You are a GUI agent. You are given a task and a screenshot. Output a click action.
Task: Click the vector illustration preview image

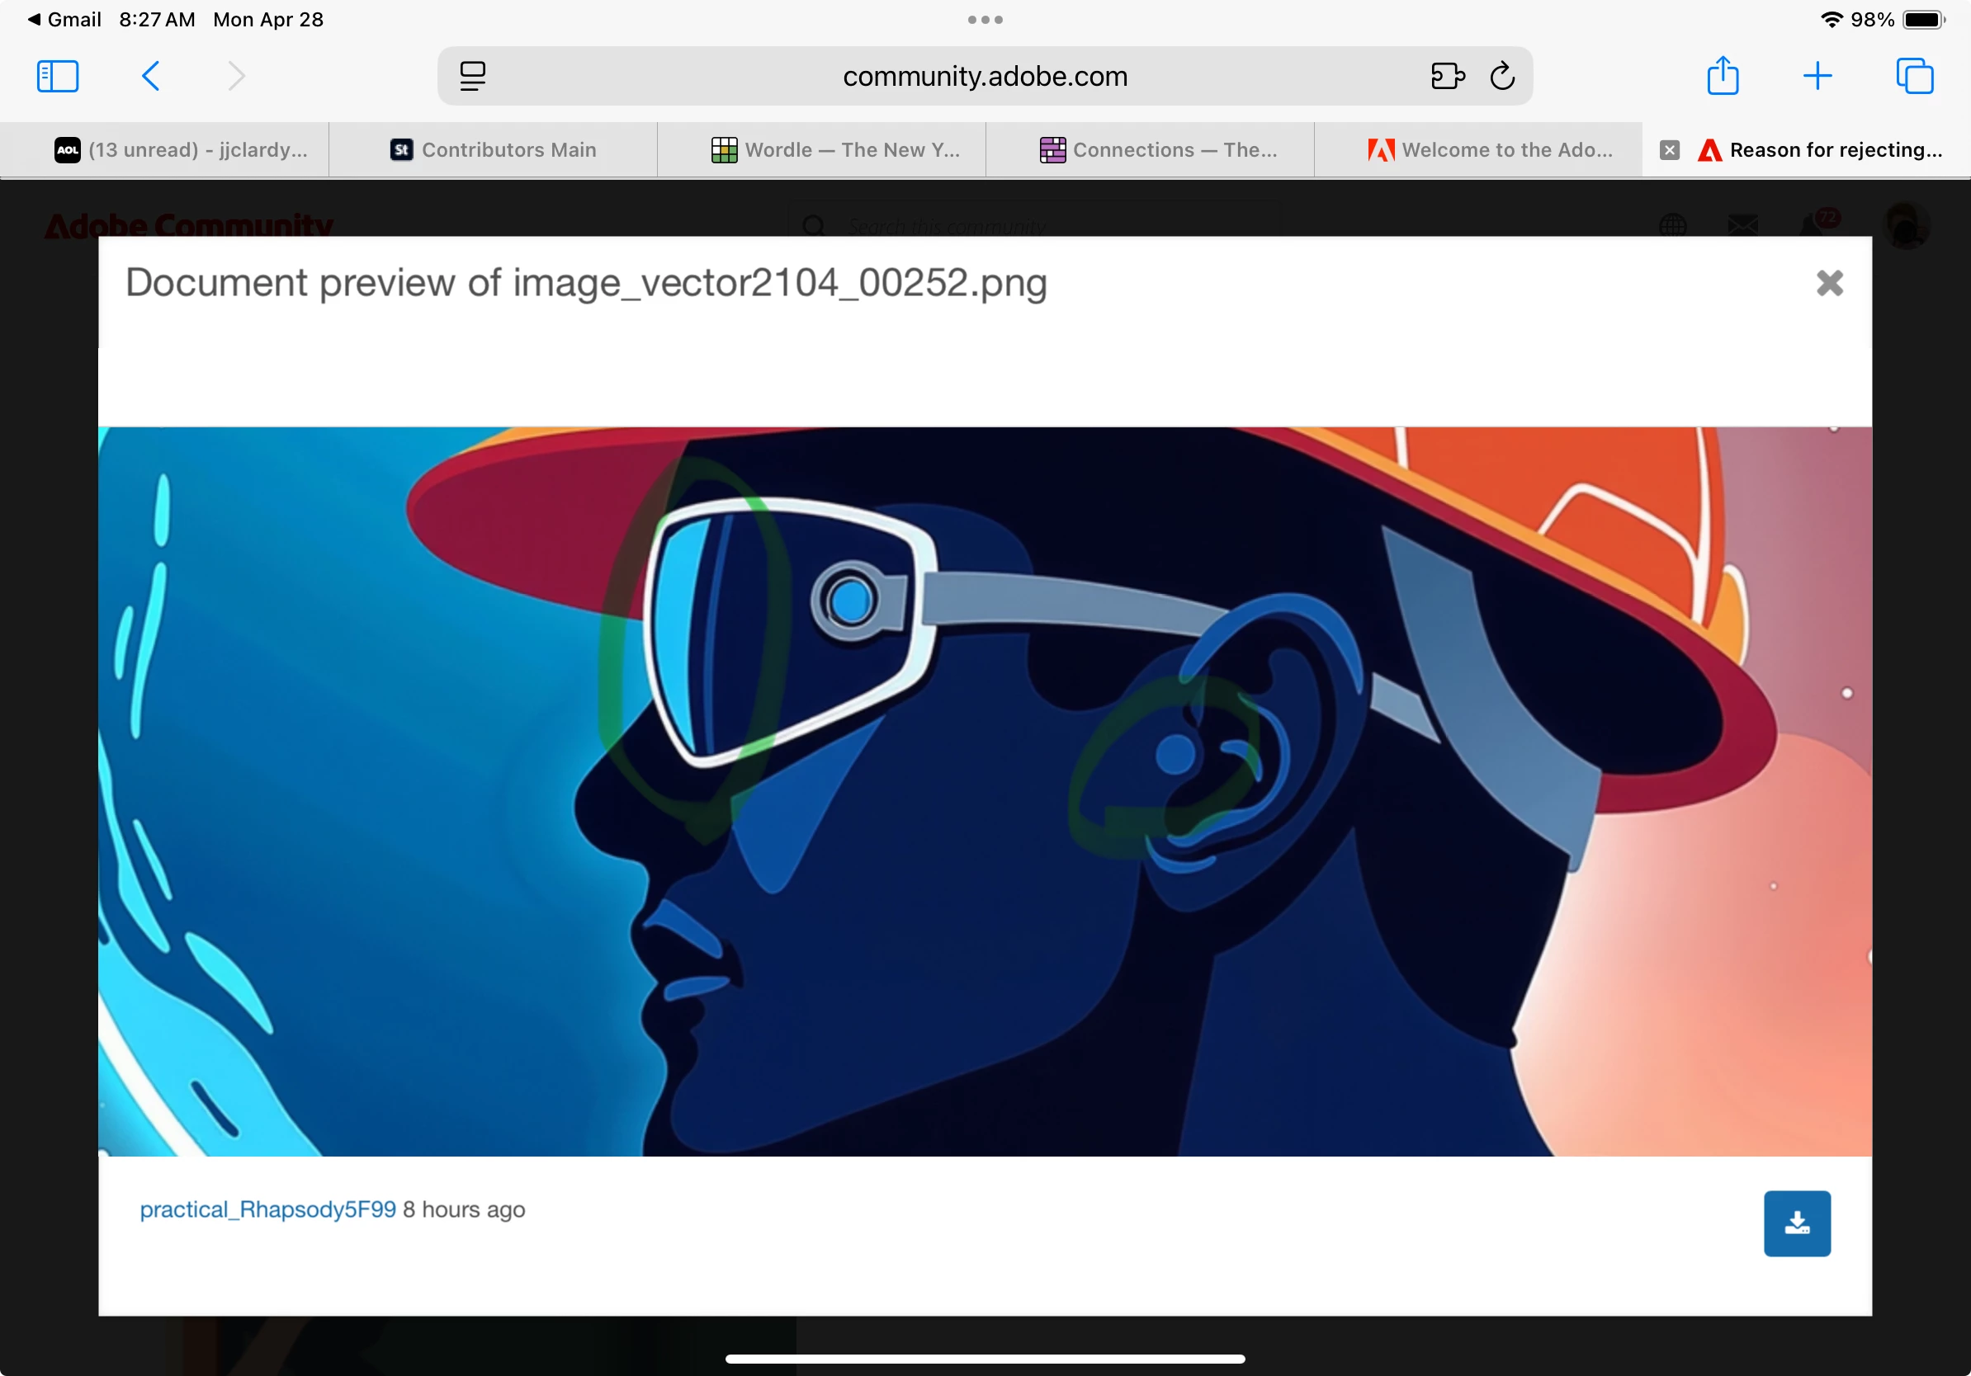tap(984, 791)
